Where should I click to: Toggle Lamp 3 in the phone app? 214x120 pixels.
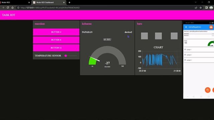199,60
